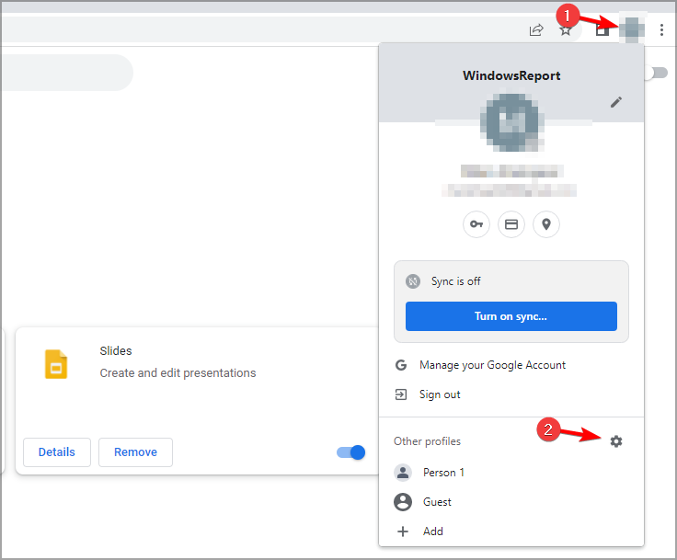Screen dimensions: 677x560
Task: Open payment methods card icon
Action: tap(511, 224)
